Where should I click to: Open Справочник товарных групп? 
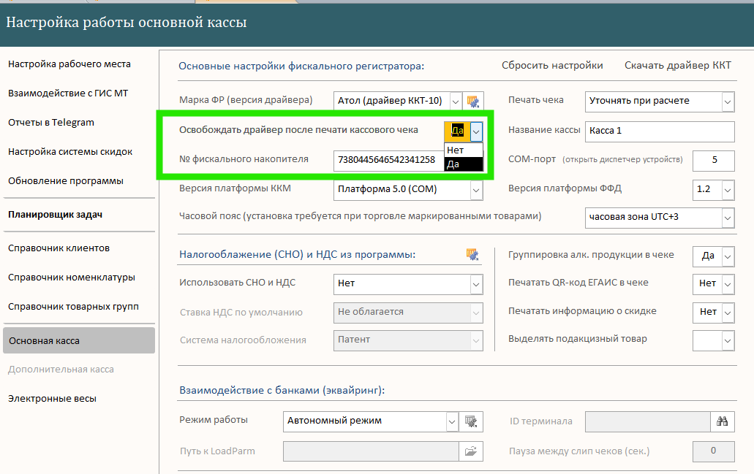point(74,307)
